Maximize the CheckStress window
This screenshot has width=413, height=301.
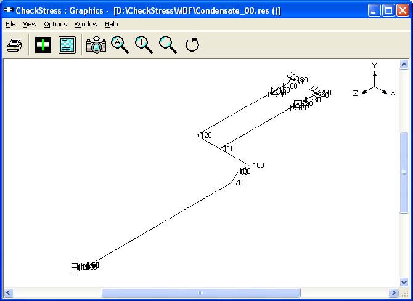[x=388, y=10]
